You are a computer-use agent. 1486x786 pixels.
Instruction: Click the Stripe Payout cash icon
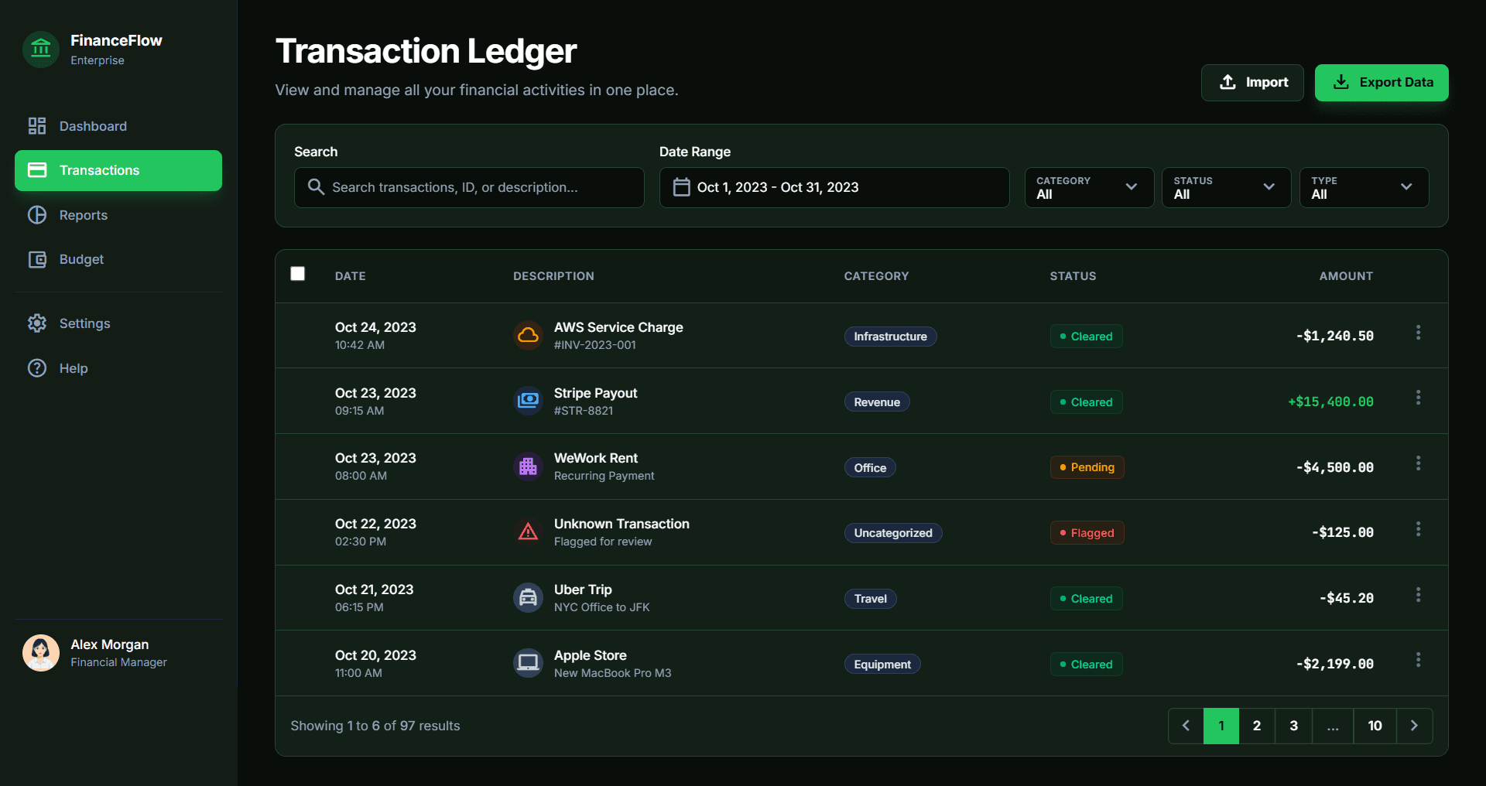point(528,401)
